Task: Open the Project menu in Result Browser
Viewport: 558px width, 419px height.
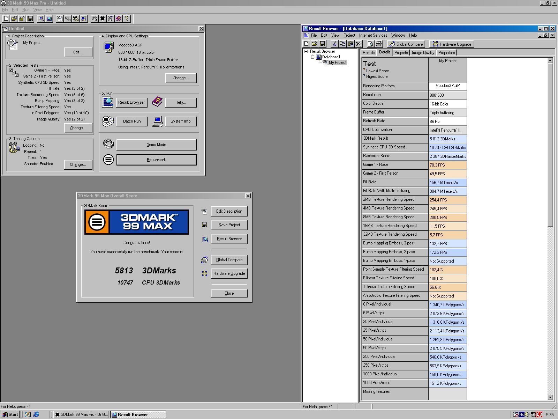Action: click(x=349, y=35)
